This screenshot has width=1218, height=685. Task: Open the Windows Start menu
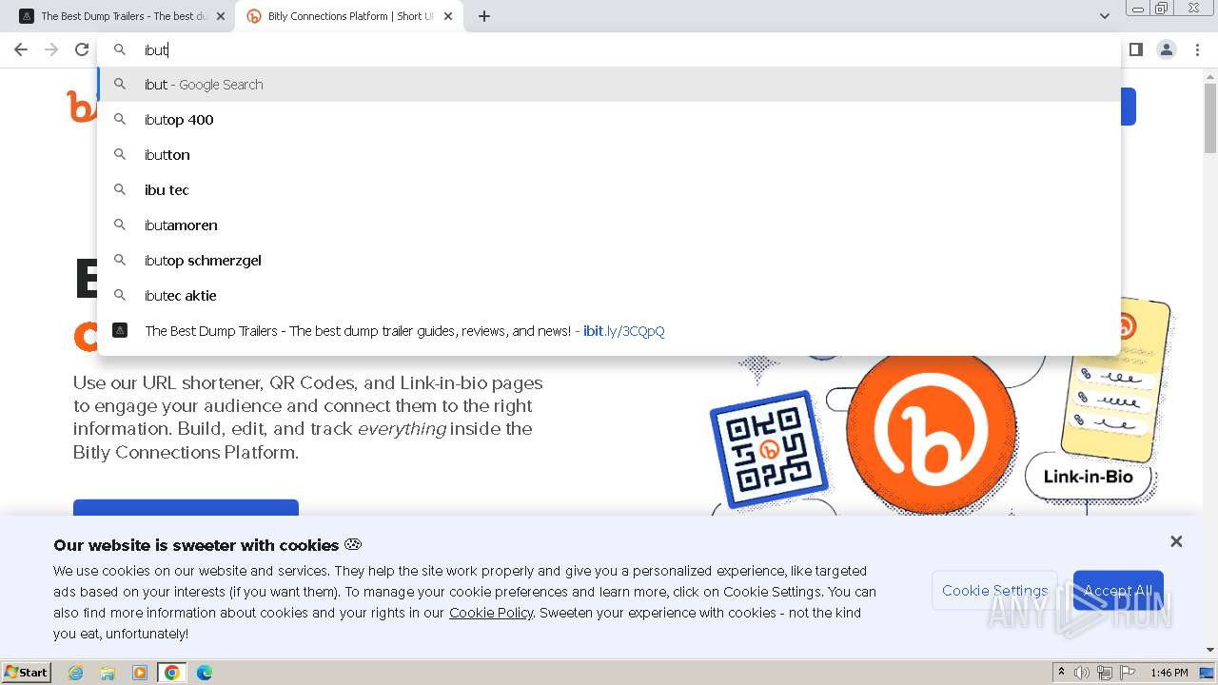27,673
